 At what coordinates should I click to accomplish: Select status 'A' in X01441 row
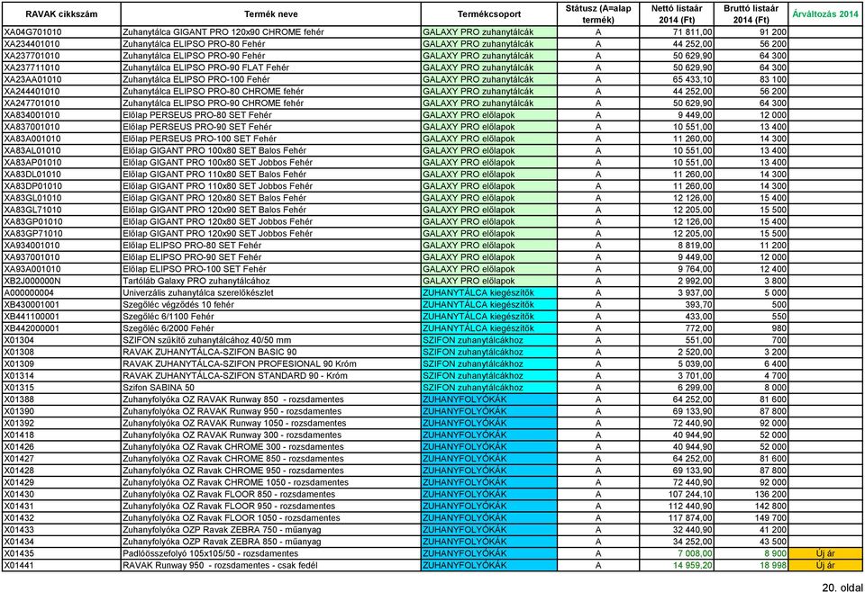pyautogui.click(x=598, y=565)
